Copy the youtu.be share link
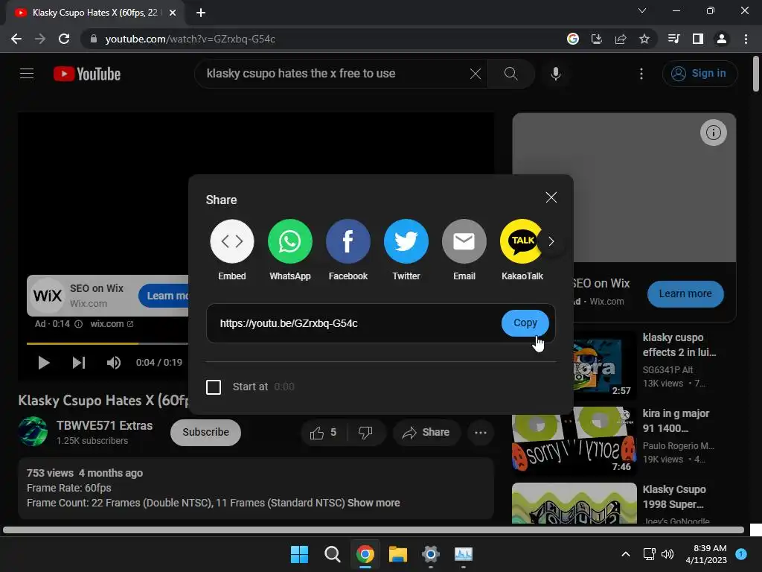Viewport: 762px width, 572px height. pyautogui.click(x=525, y=323)
